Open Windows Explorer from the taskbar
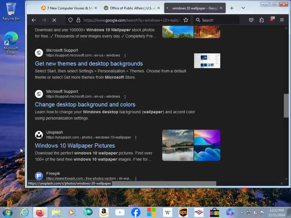The height and width of the screenshot is (218, 291). point(56,212)
